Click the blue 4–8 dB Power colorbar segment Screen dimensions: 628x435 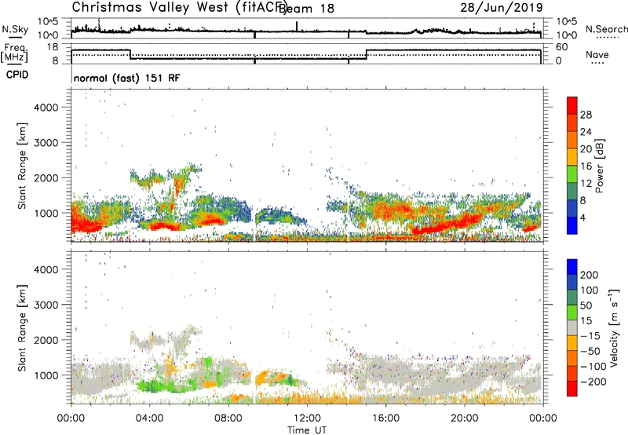coord(572,209)
